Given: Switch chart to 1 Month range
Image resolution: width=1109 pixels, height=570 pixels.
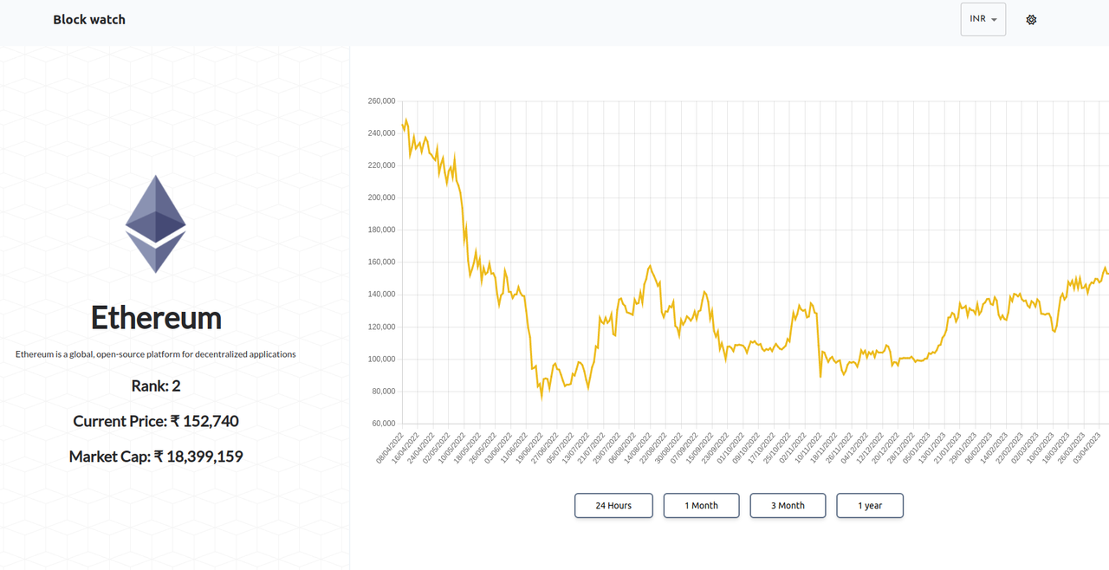Looking at the screenshot, I should point(702,506).
